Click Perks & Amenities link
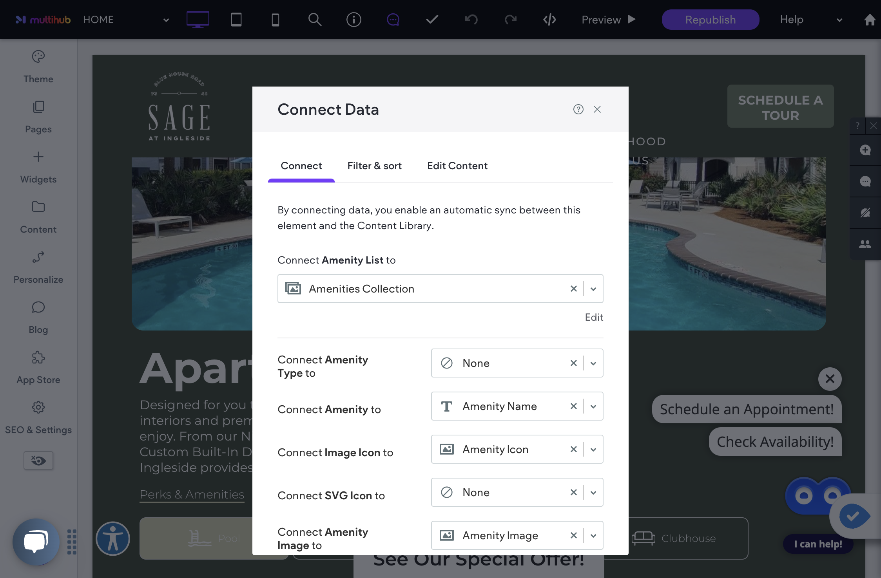 click(x=192, y=494)
